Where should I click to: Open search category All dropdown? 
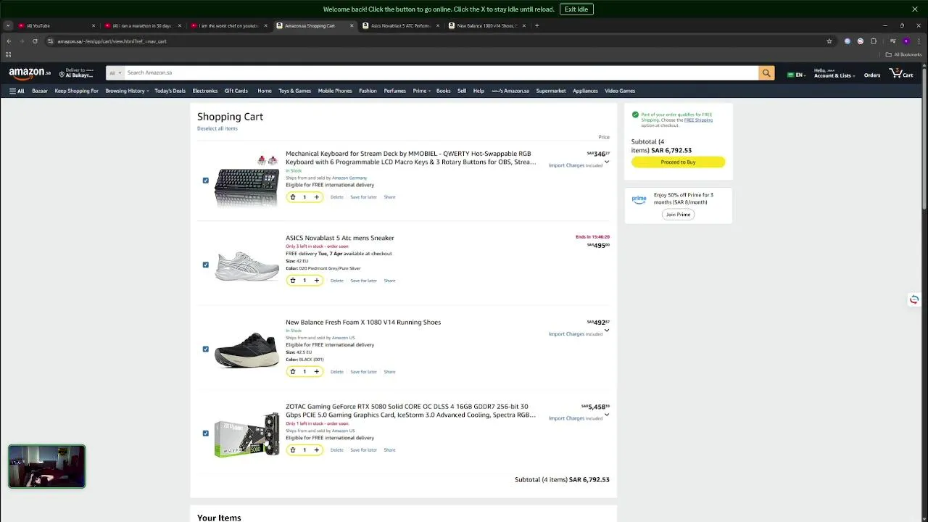[x=114, y=72]
